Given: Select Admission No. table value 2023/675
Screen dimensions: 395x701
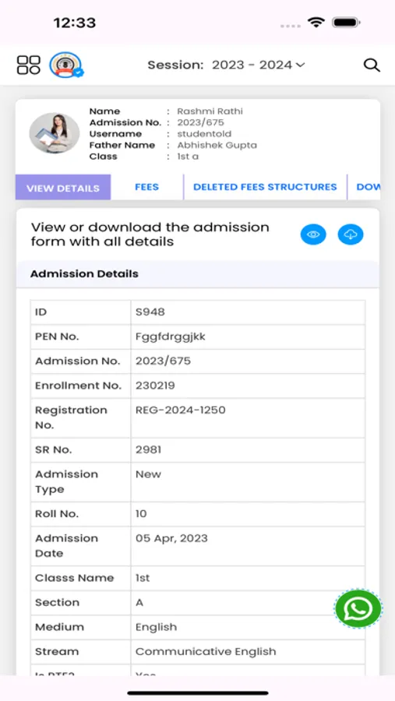Looking at the screenshot, I should (163, 361).
